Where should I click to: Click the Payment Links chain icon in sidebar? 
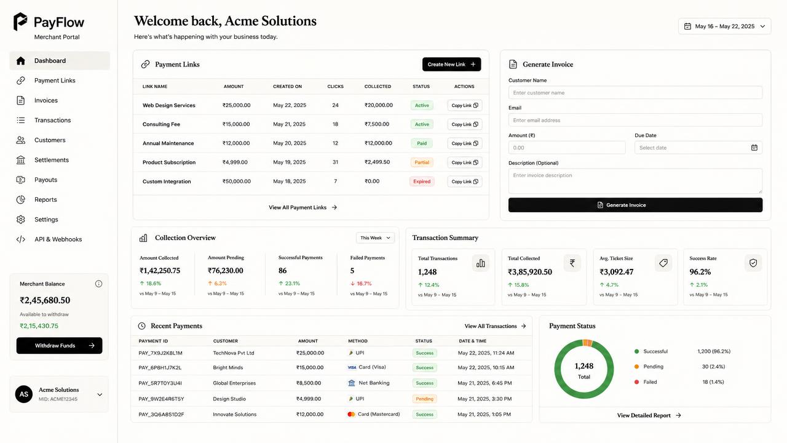coord(21,81)
